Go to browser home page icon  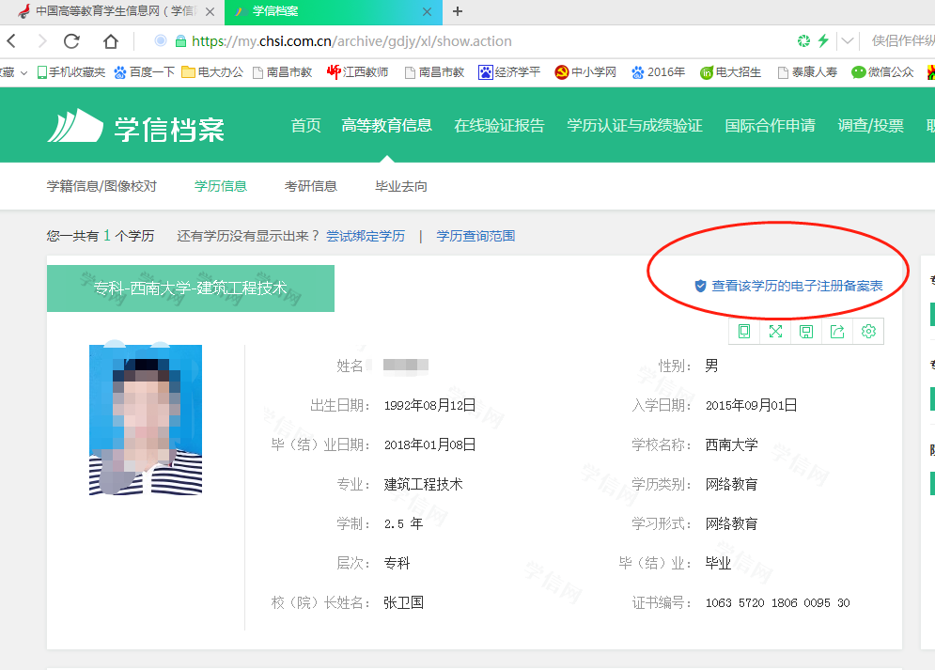click(111, 41)
